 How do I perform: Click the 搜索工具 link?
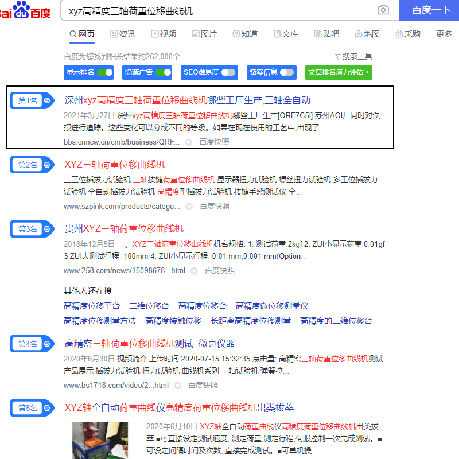(353, 56)
